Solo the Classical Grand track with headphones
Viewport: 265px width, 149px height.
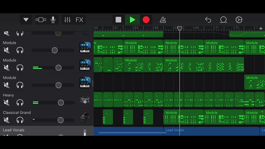pos(20,120)
